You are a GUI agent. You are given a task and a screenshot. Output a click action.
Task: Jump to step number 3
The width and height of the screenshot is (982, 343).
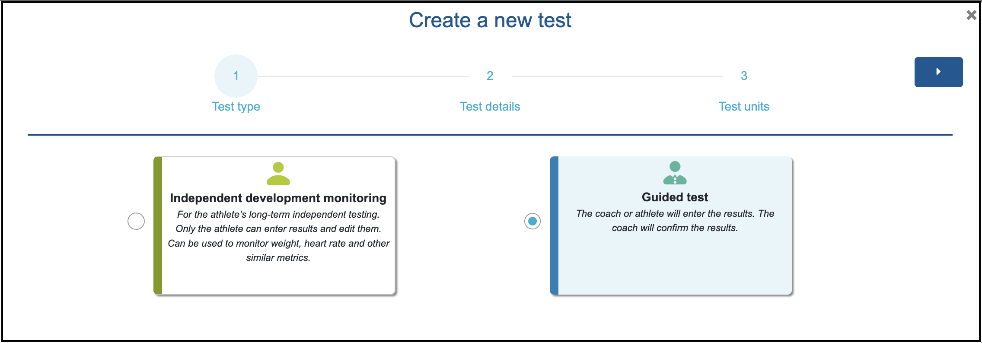point(744,76)
